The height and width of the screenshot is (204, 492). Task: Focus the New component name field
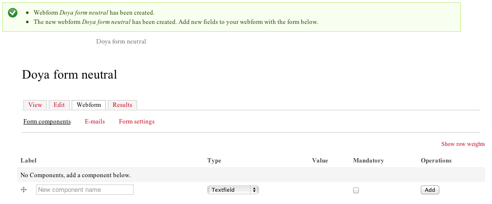[85, 190]
